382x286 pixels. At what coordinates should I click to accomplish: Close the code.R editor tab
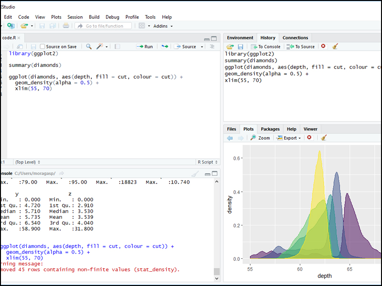tap(19, 38)
